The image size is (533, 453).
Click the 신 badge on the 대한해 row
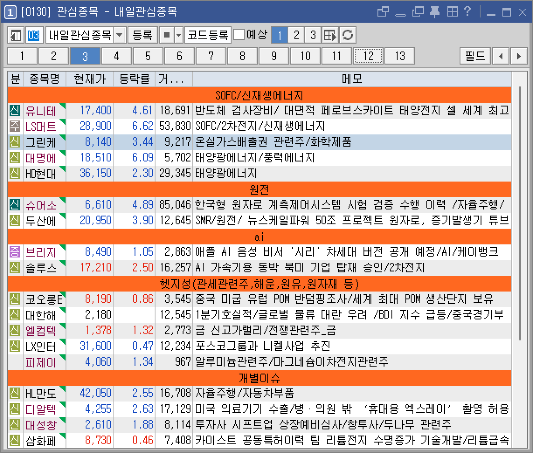tap(15, 315)
